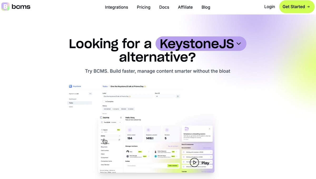316x179 pixels.
Task: Click the Search field in the BCMS sidebar
Action: [x=111, y=130]
